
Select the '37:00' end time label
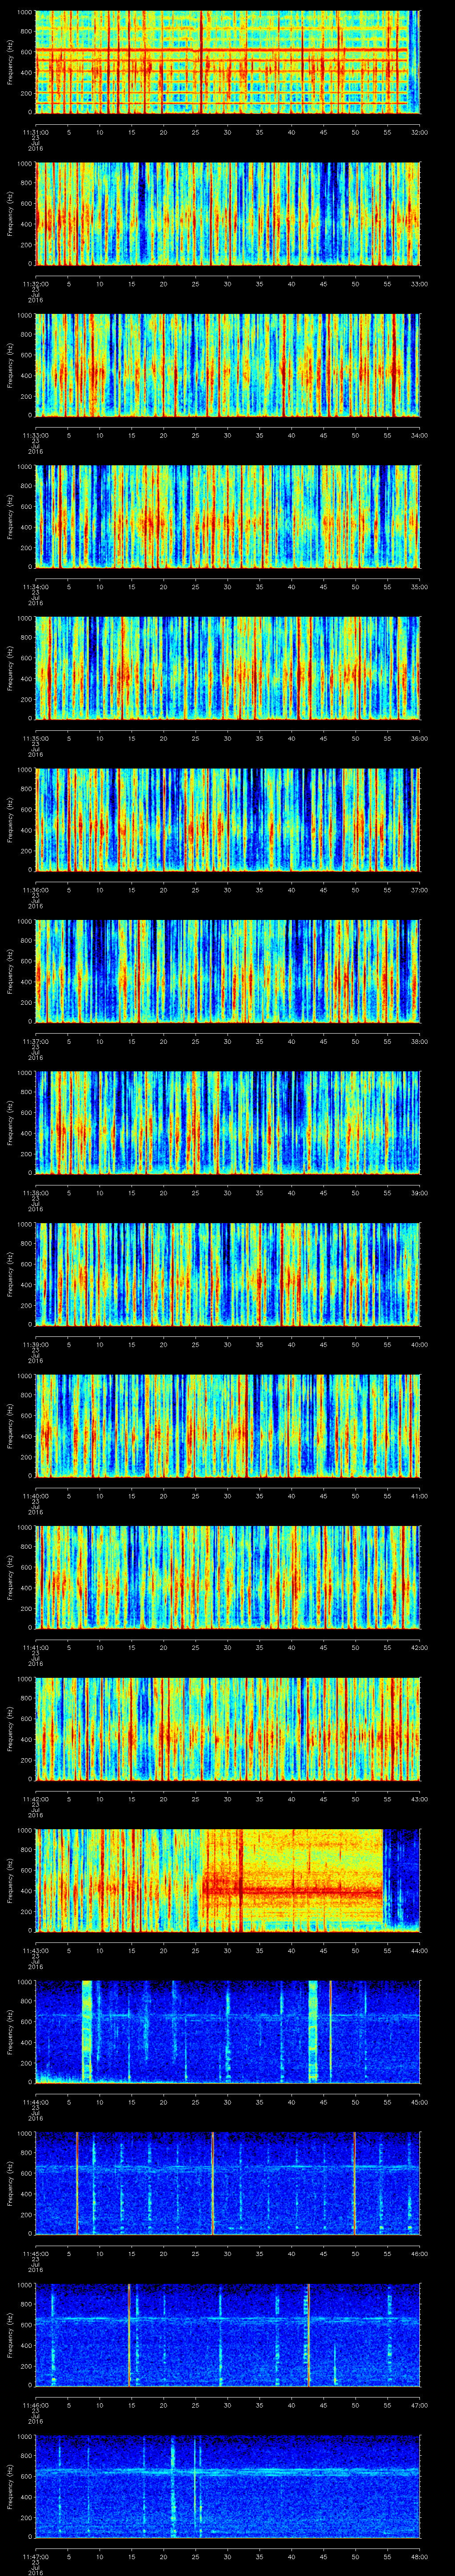(x=420, y=890)
